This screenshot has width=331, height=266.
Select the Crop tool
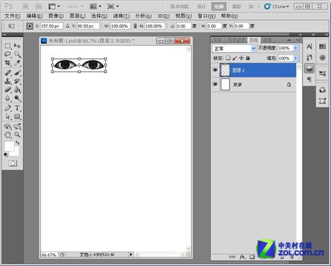click(8, 62)
